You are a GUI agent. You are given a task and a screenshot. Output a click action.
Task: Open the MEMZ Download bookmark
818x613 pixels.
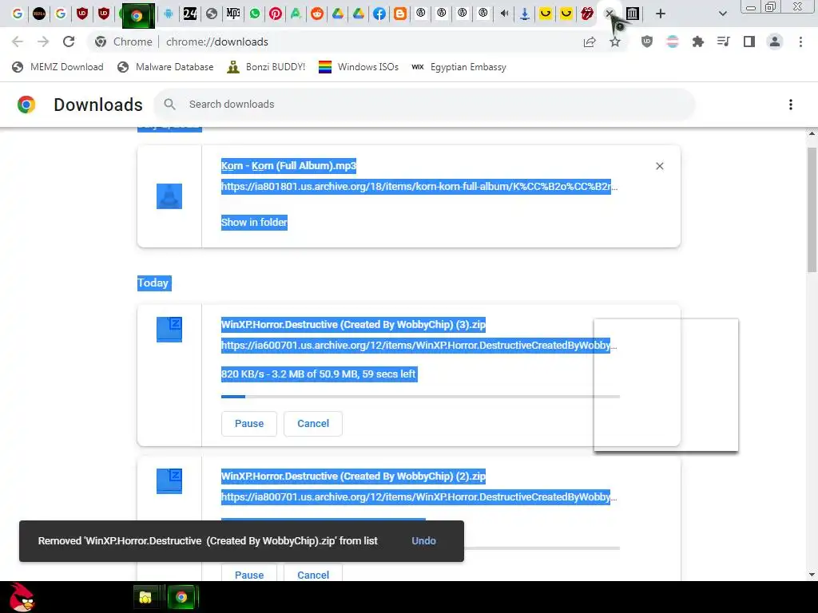(58, 67)
